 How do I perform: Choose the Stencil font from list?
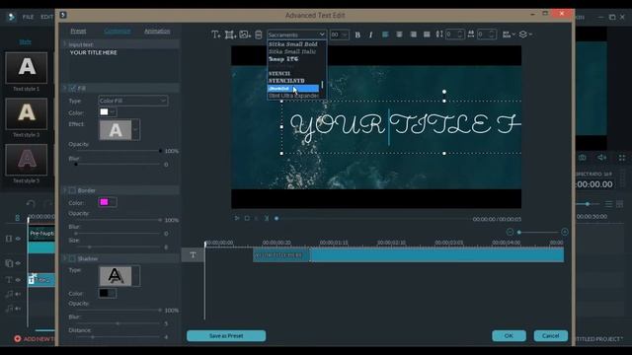[279, 74]
